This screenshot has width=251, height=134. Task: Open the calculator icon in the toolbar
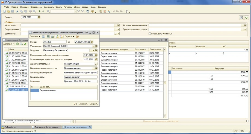pos(101,11)
